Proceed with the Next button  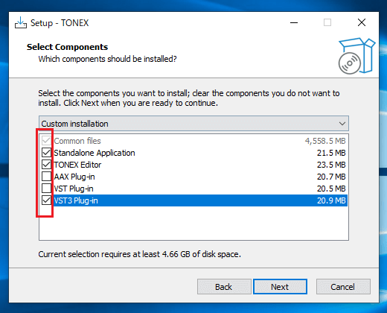280,287
